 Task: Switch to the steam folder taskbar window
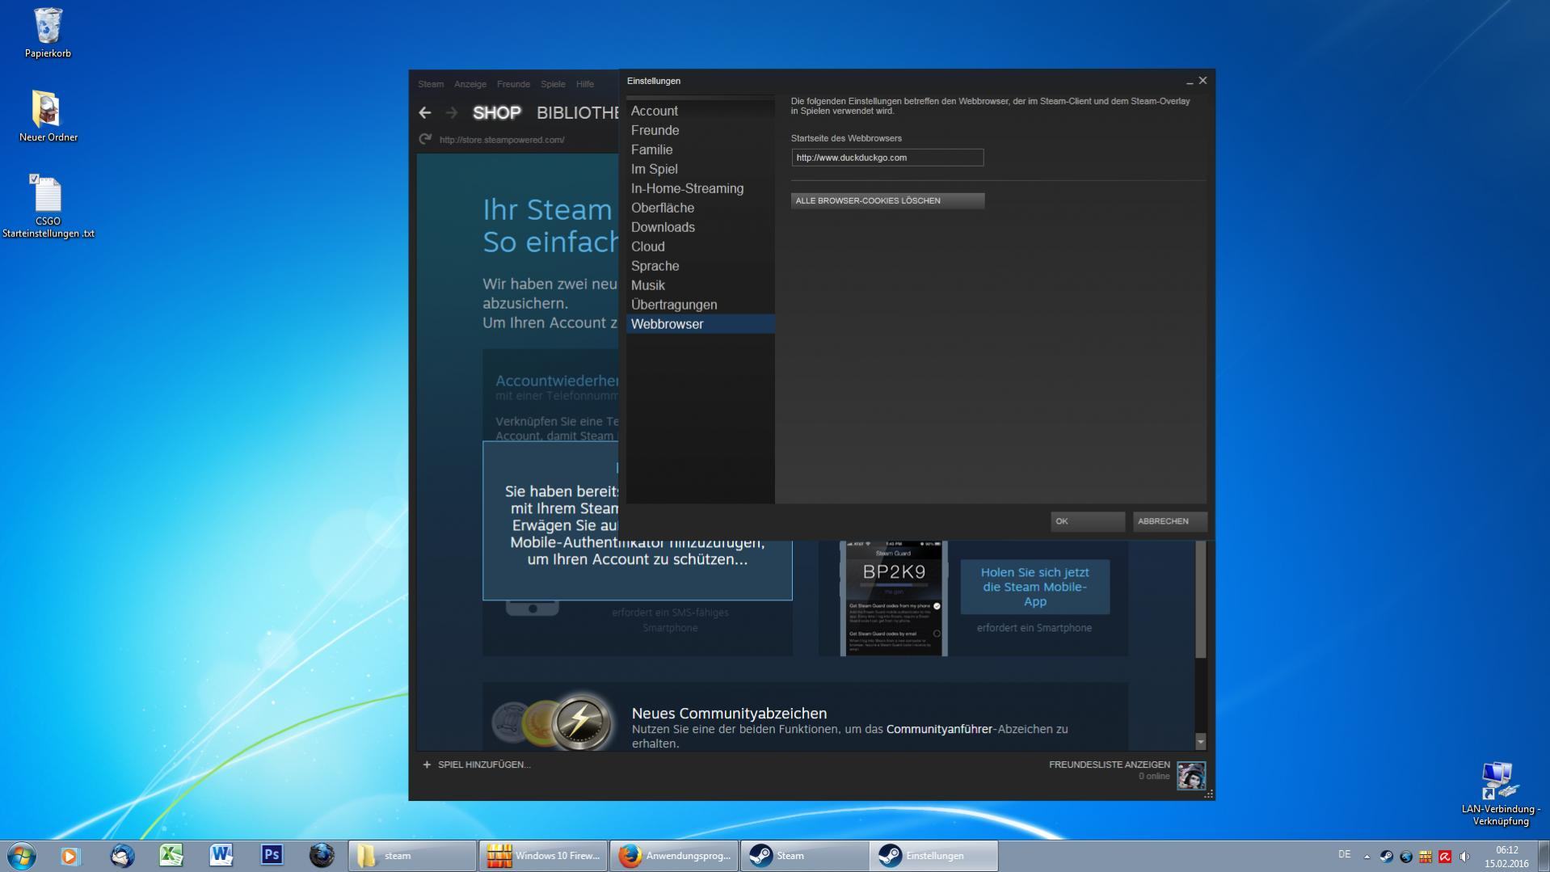point(412,855)
